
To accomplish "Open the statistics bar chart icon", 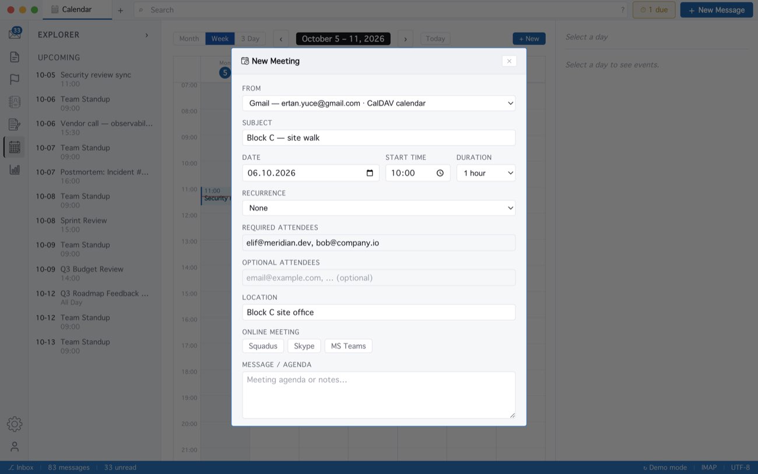I will [15, 170].
